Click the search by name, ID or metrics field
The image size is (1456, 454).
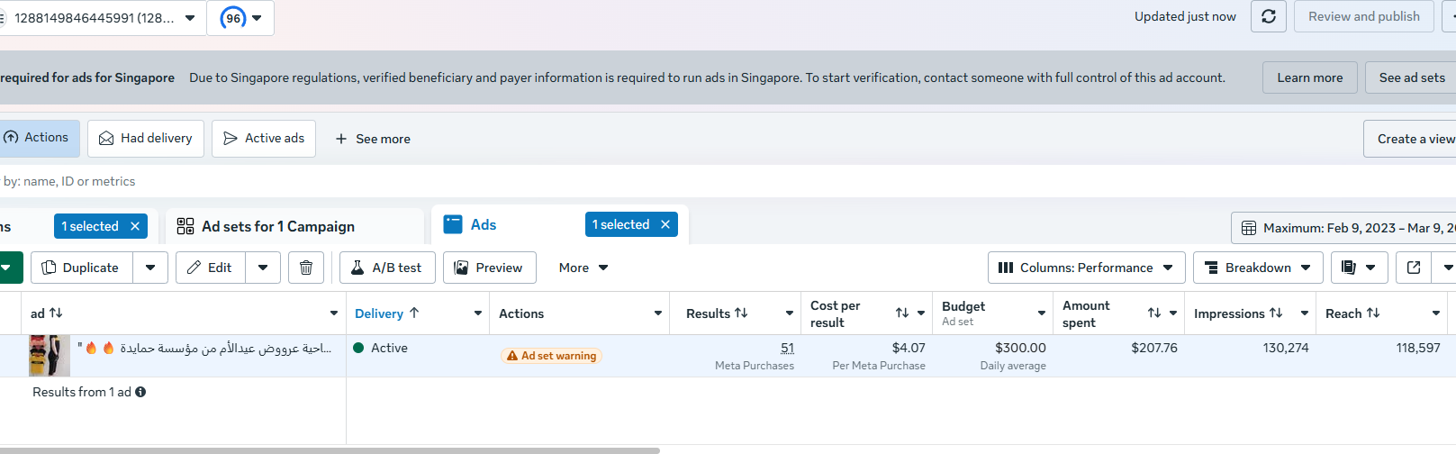pos(270,181)
